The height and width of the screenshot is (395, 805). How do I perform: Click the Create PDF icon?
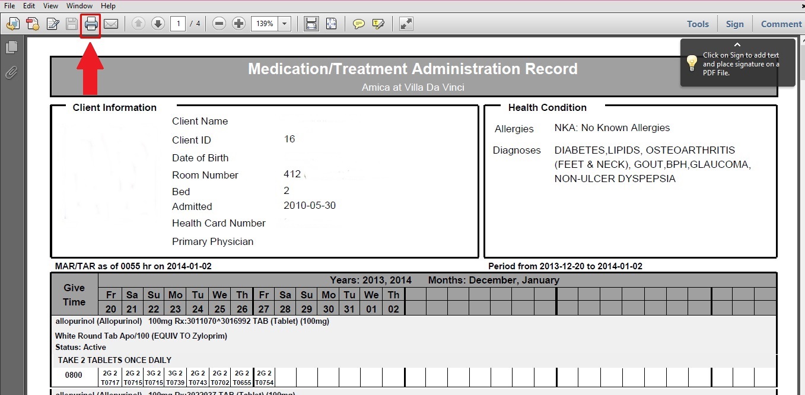[12, 24]
